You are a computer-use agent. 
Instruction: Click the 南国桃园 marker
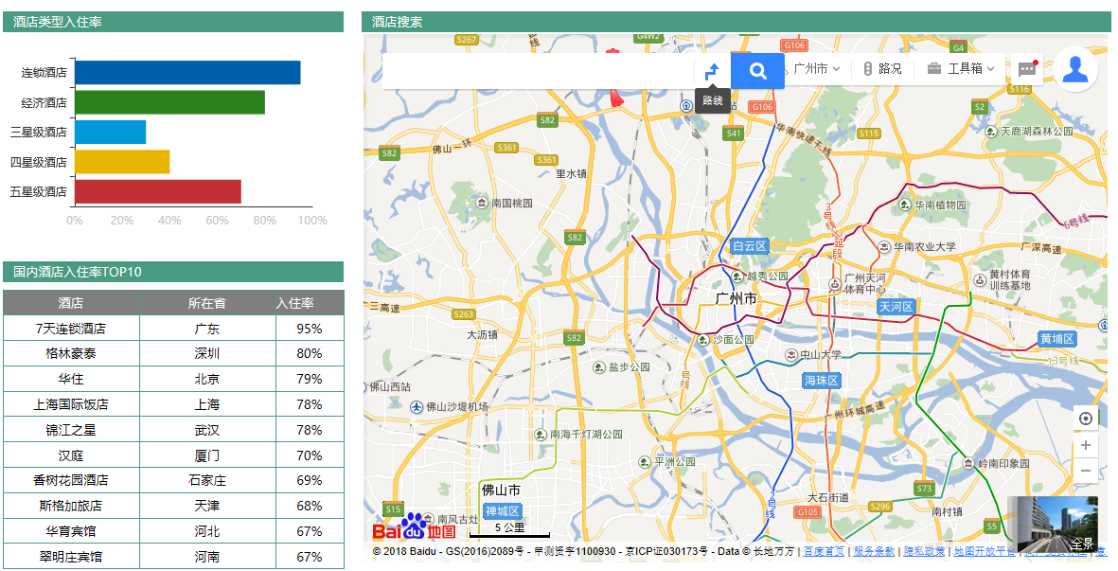pyautogui.click(x=482, y=203)
